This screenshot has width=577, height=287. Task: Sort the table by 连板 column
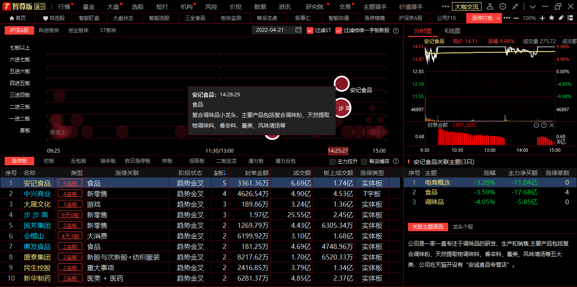click(x=220, y=172)
